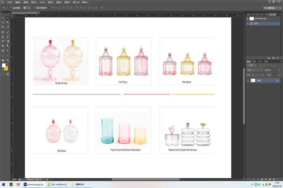The image size is (283, 188).
Task: Toggle visibility of the Background layer
Action: [x=248, y=81]
